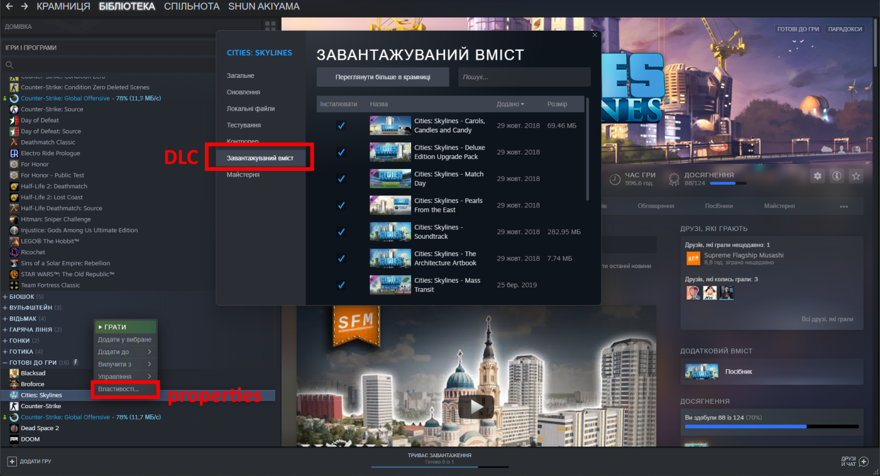Mark Cities: Skylines as favorite via star icon
Screen dimensions: 880x476
(856, 177)
